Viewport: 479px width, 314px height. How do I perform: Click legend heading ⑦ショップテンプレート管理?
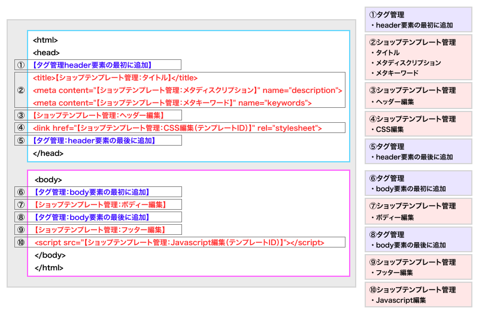(413, 206)
